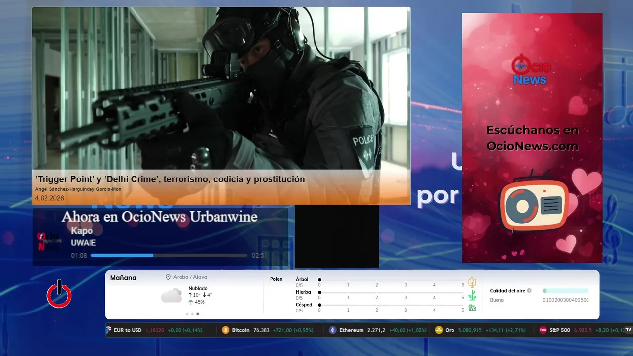Click the black video box beside the player
The width and height of the screenshot is (633, 356).
click(x=337, y=236)
